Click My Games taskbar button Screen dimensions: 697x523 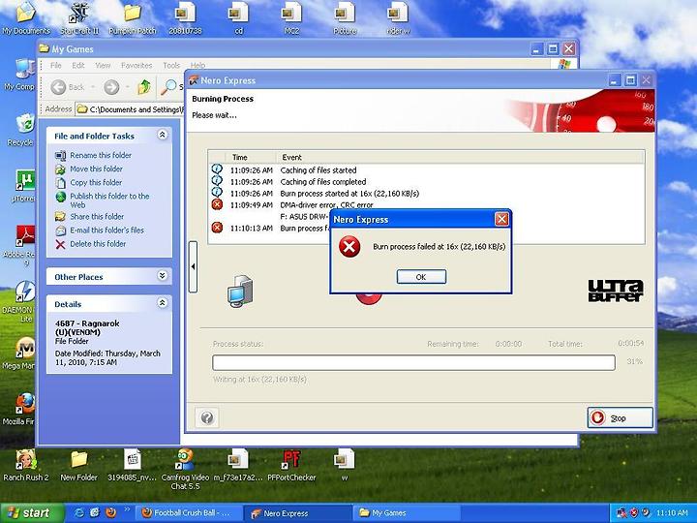406,513
